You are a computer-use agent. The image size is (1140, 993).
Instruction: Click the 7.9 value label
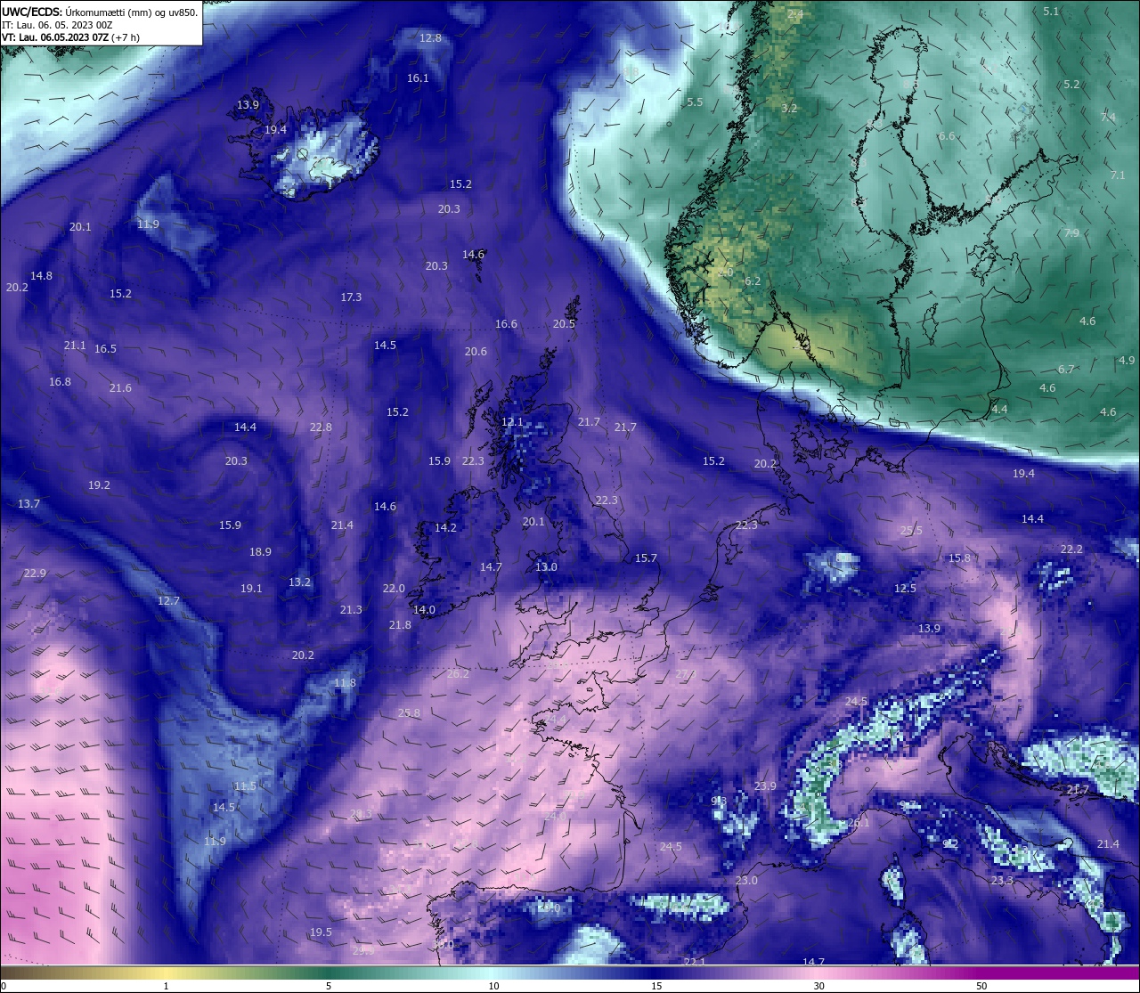coord(1071,232)
